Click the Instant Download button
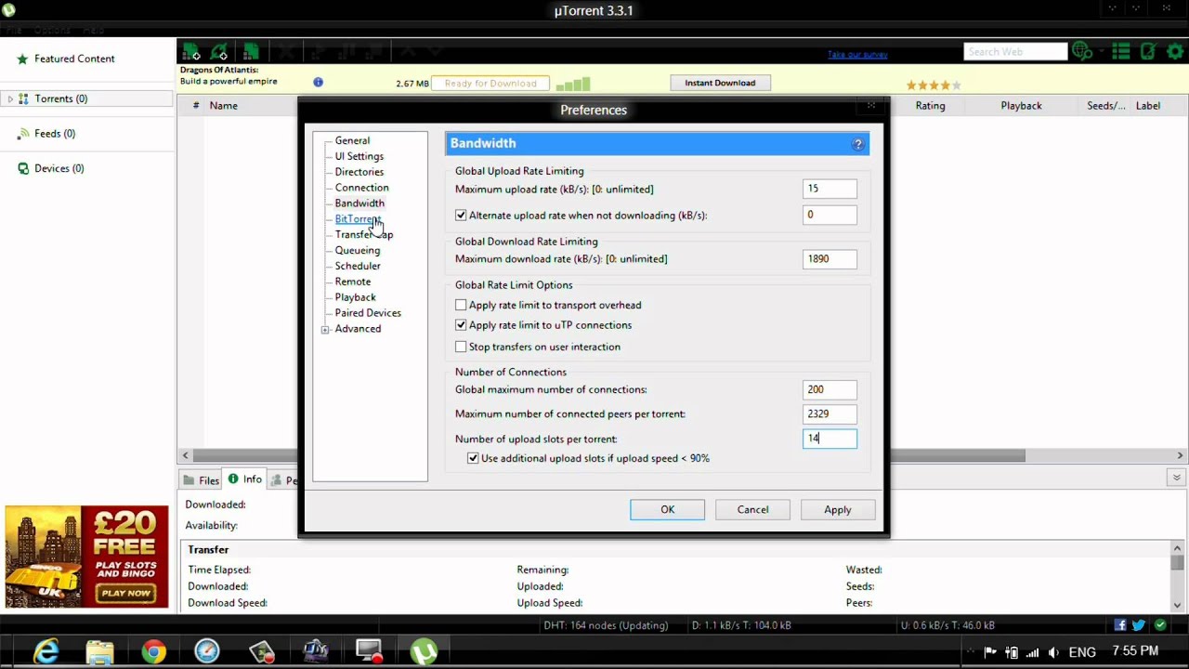This screenshot has width=1189, height=669. pos(720,83)
